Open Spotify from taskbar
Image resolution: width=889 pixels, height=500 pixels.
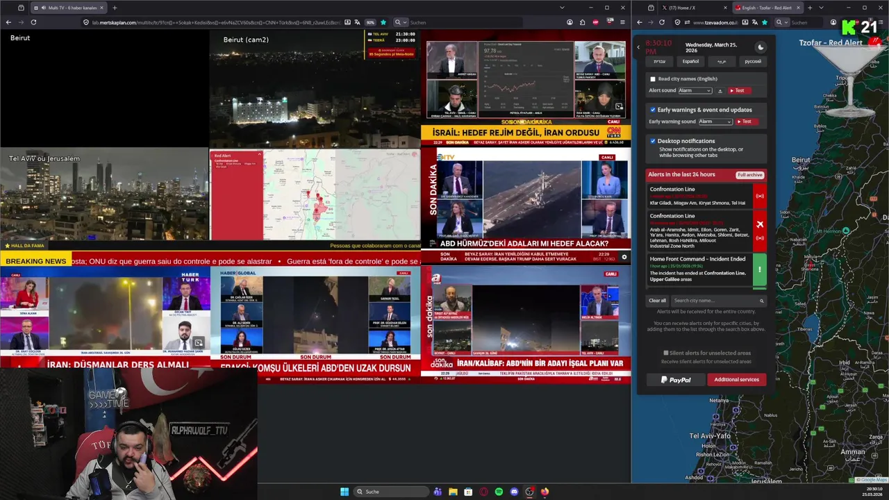point(499,492)
